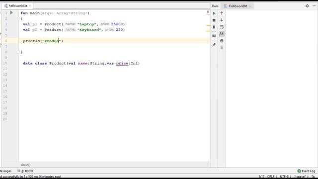Click variable p1 on line 3
The image size is (318, 179).
35,24
